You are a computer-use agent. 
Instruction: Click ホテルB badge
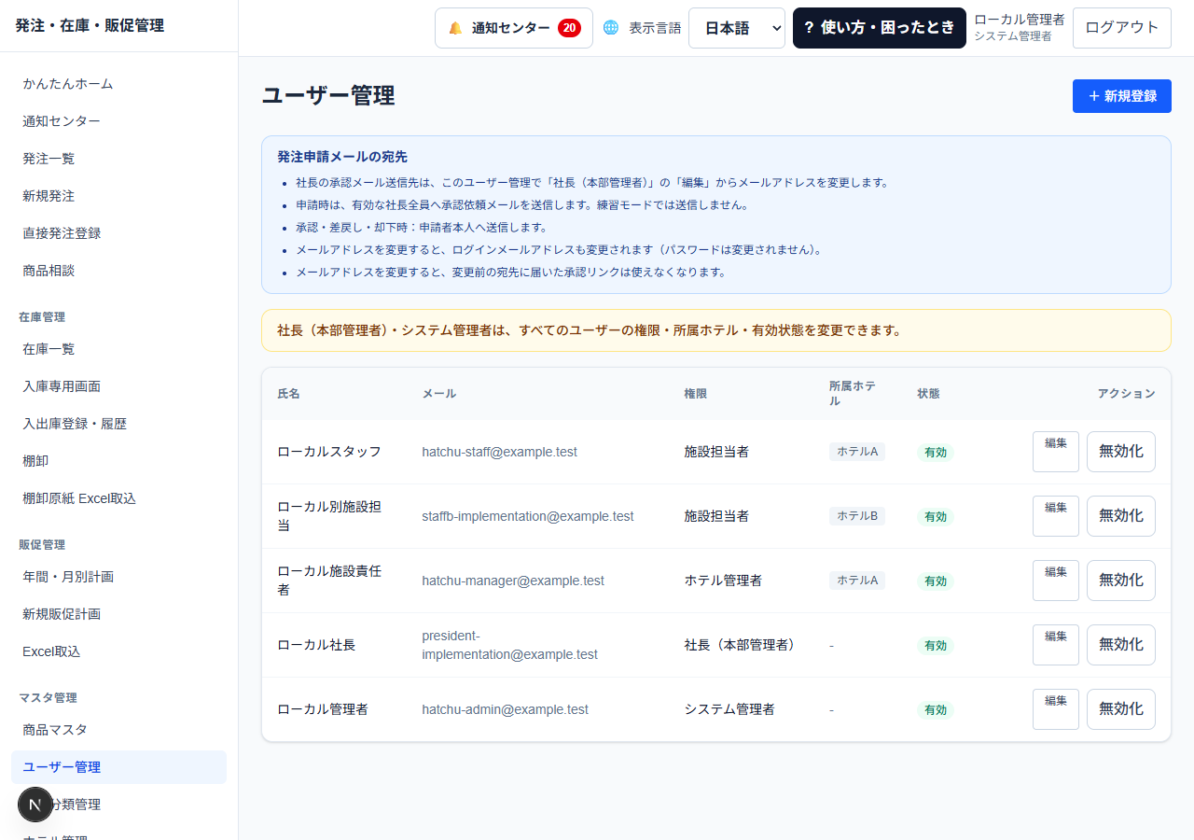[x=857, y=516]
